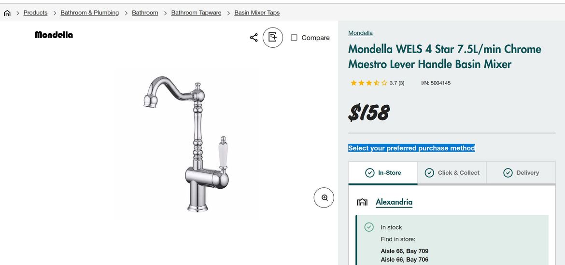Click the magnifier zoom image icon
Screen dimensions: 565x265
[x=324, y=197]
